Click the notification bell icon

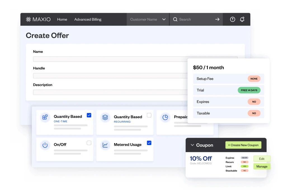[242, 19]
